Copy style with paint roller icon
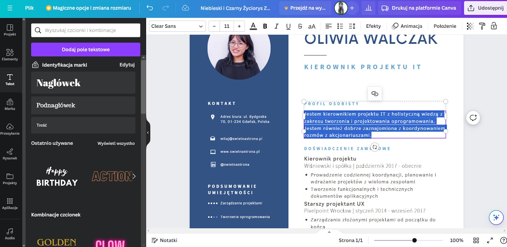The image size is (507, 247). point(482,26)
